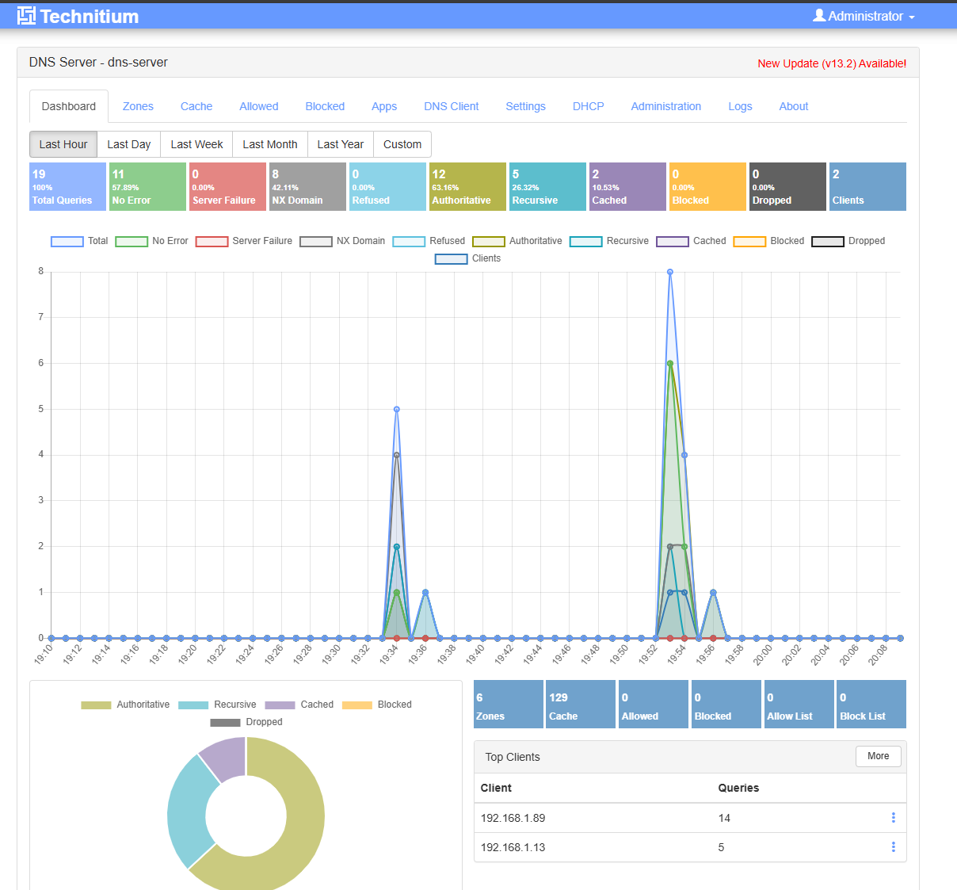The height and width of the screenshot is (890, 957).
Task: Click Cached swatch in donut chart legend
Action: [280, 705]
